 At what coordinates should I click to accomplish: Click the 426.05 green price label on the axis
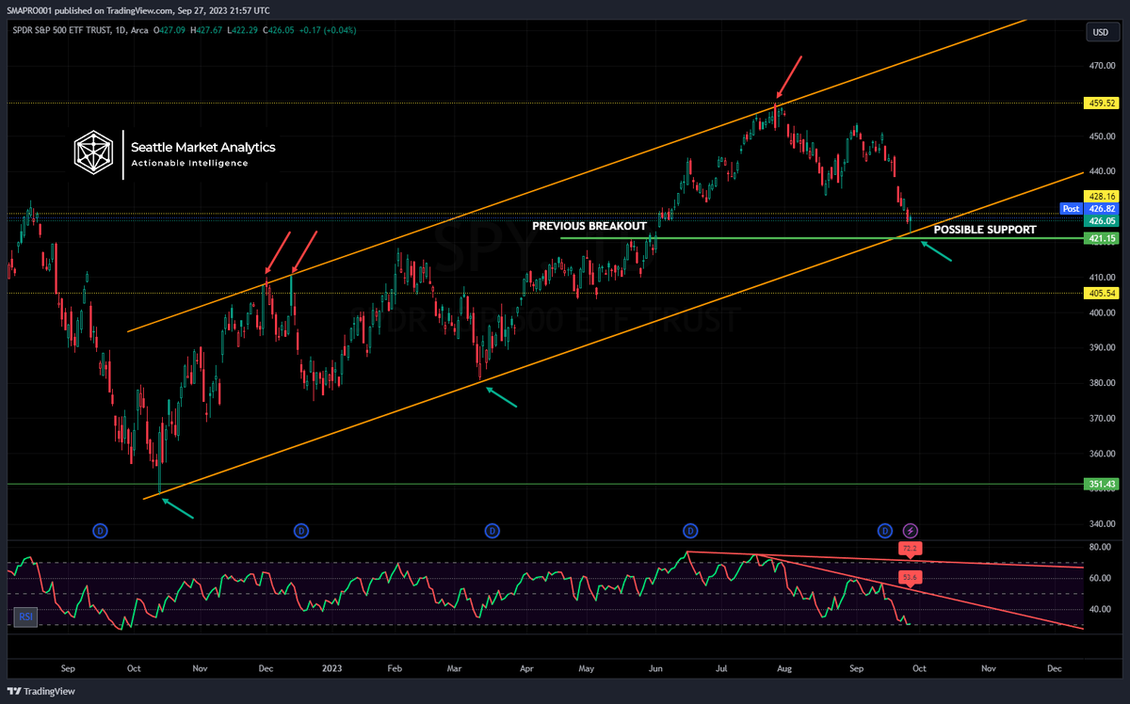pos(1102,220)
